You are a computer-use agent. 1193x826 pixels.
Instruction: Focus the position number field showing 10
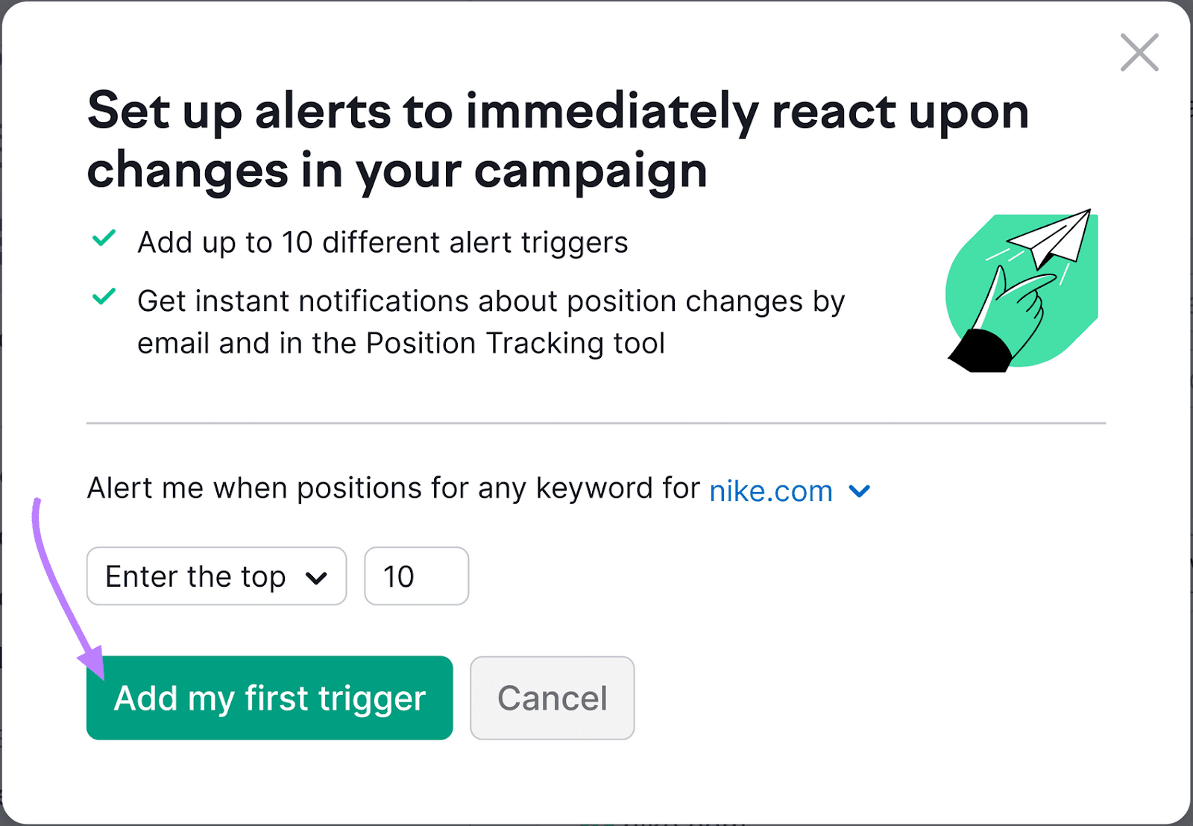pyautogui.click(x=416, y=576)
